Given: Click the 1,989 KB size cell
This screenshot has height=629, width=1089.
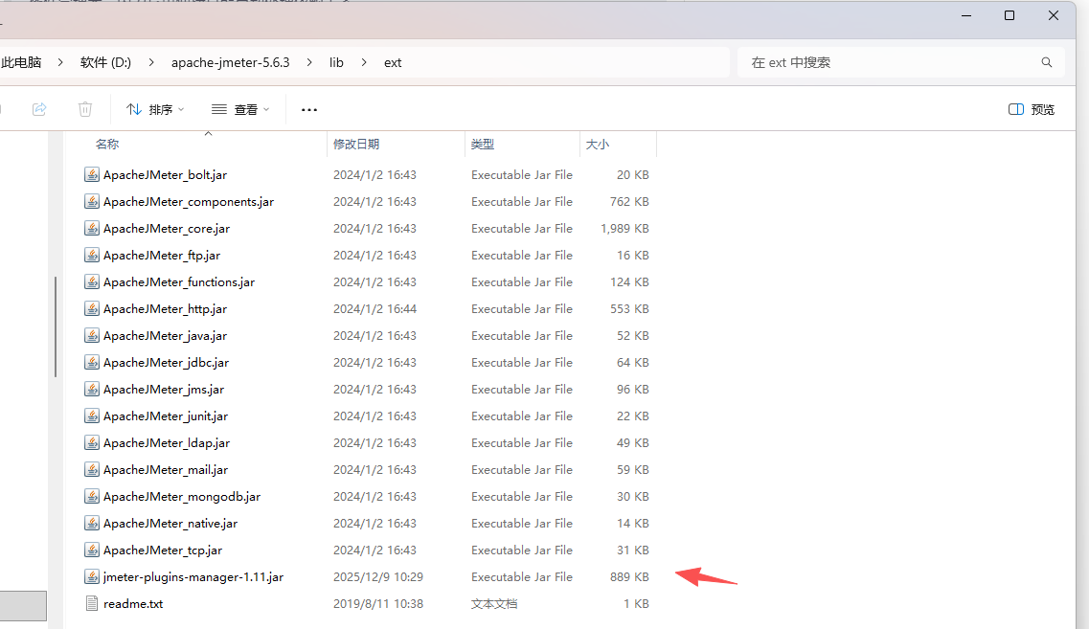Looking at the screenshot, I should [624, 229].
